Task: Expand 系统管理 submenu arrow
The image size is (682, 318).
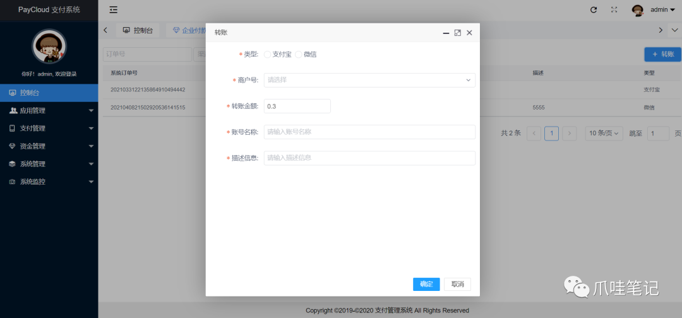Action: pyautogui.click(x=91, y=164)
